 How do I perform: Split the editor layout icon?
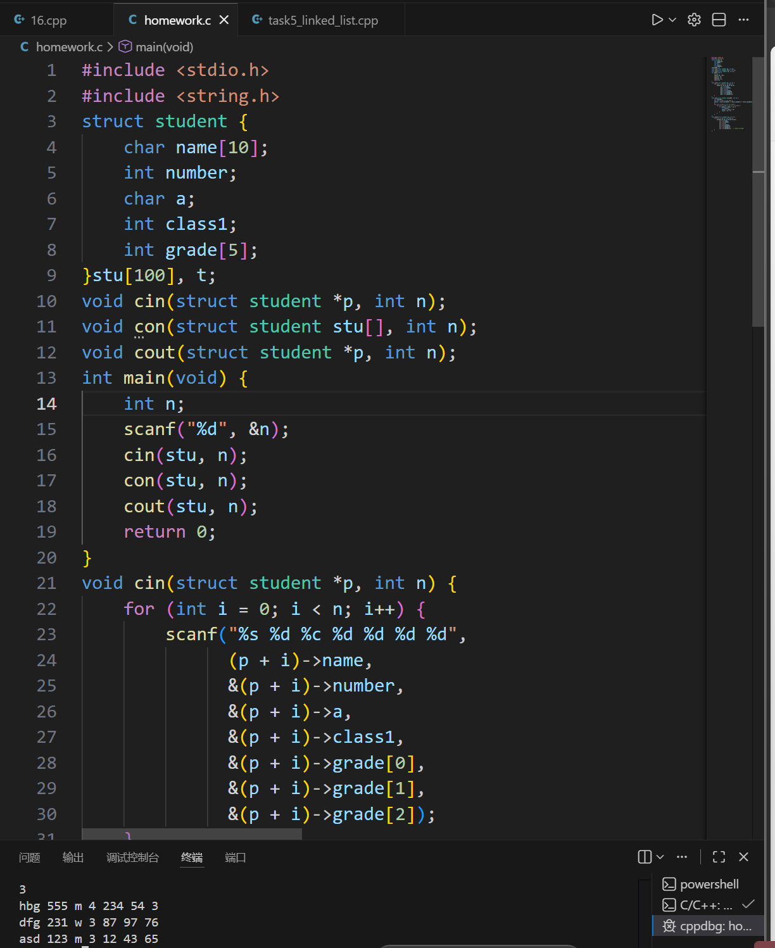click(x=719, y=20)
